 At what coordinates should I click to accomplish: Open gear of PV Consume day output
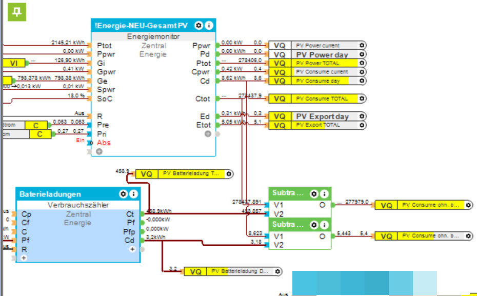362,81
